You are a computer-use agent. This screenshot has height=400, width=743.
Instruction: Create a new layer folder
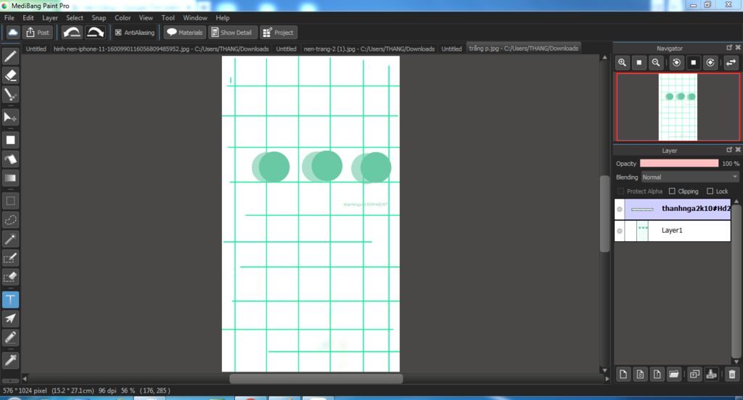tap(674, 374)
